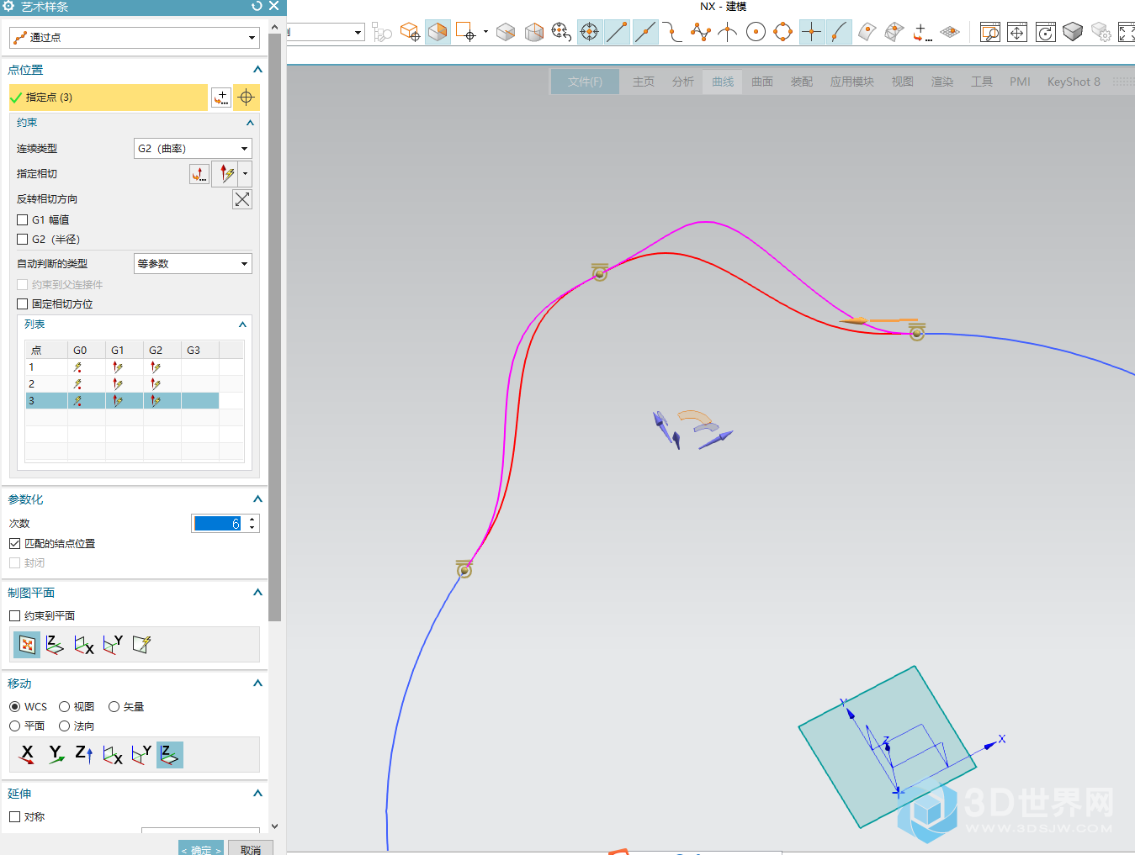This screenshot has width=1135, height=855.
Task: Click the dialog vertical scrollbar thumb
Action: coord(275,328)
